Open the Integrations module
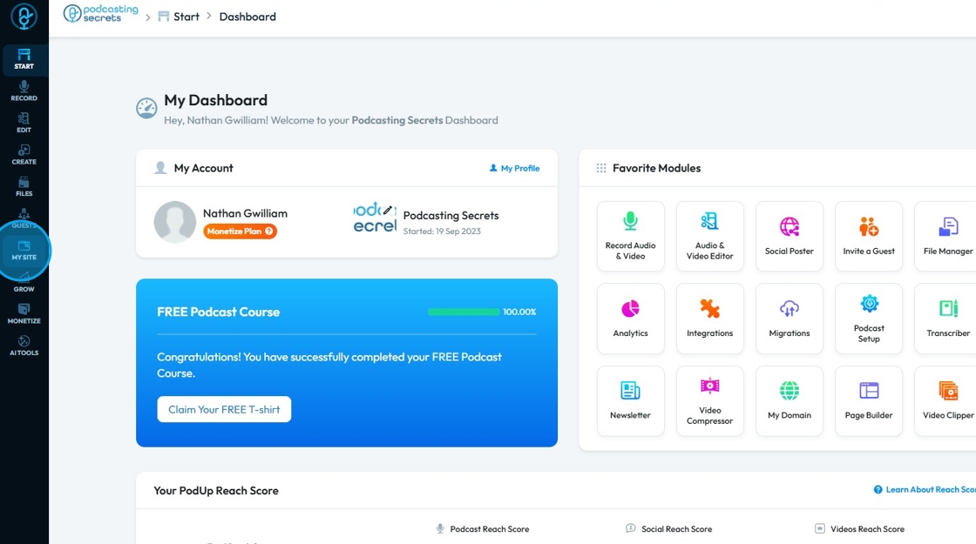The width and height of the screenshot is (976, 544). [709, 319]
